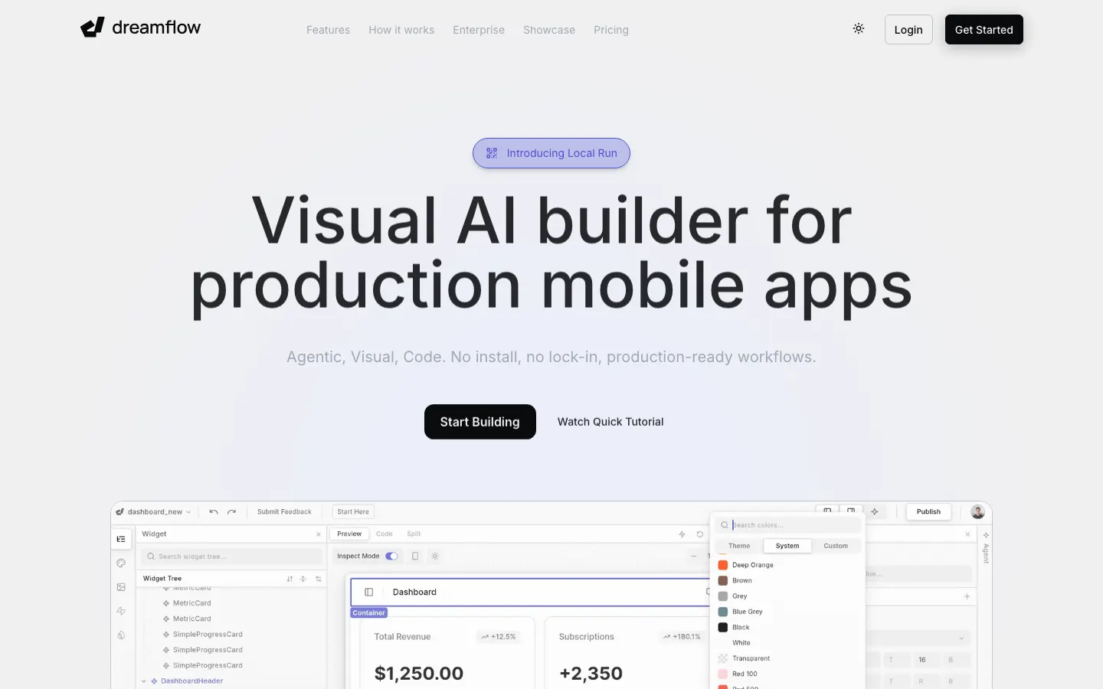This screenshot has height=689, width=1103.
Task: Pick the Deep Orange color swatch
Action: (x=723, y=565)
